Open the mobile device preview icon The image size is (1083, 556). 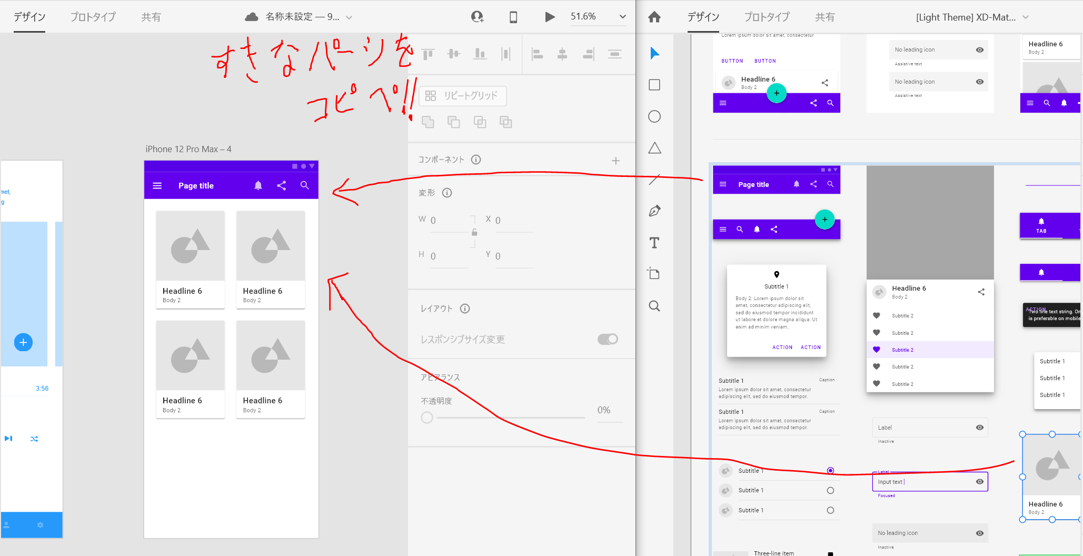(513, 17)
